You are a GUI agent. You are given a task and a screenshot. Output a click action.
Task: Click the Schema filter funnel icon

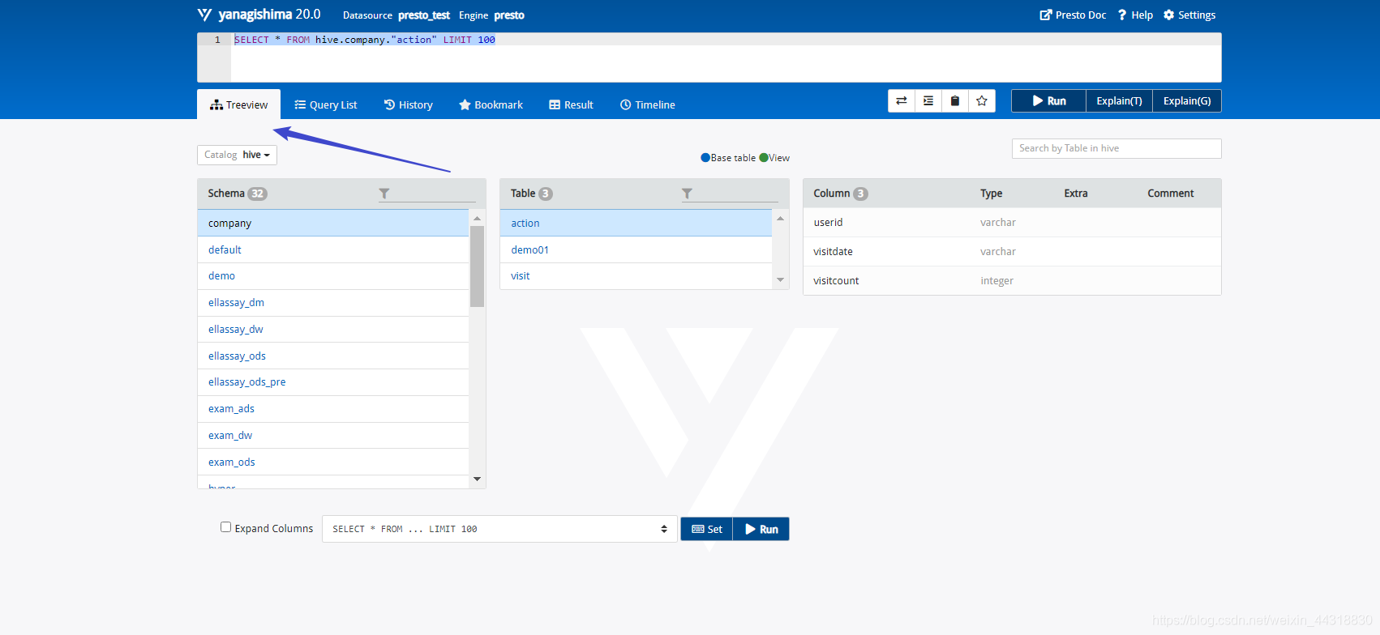click(384, 194)
